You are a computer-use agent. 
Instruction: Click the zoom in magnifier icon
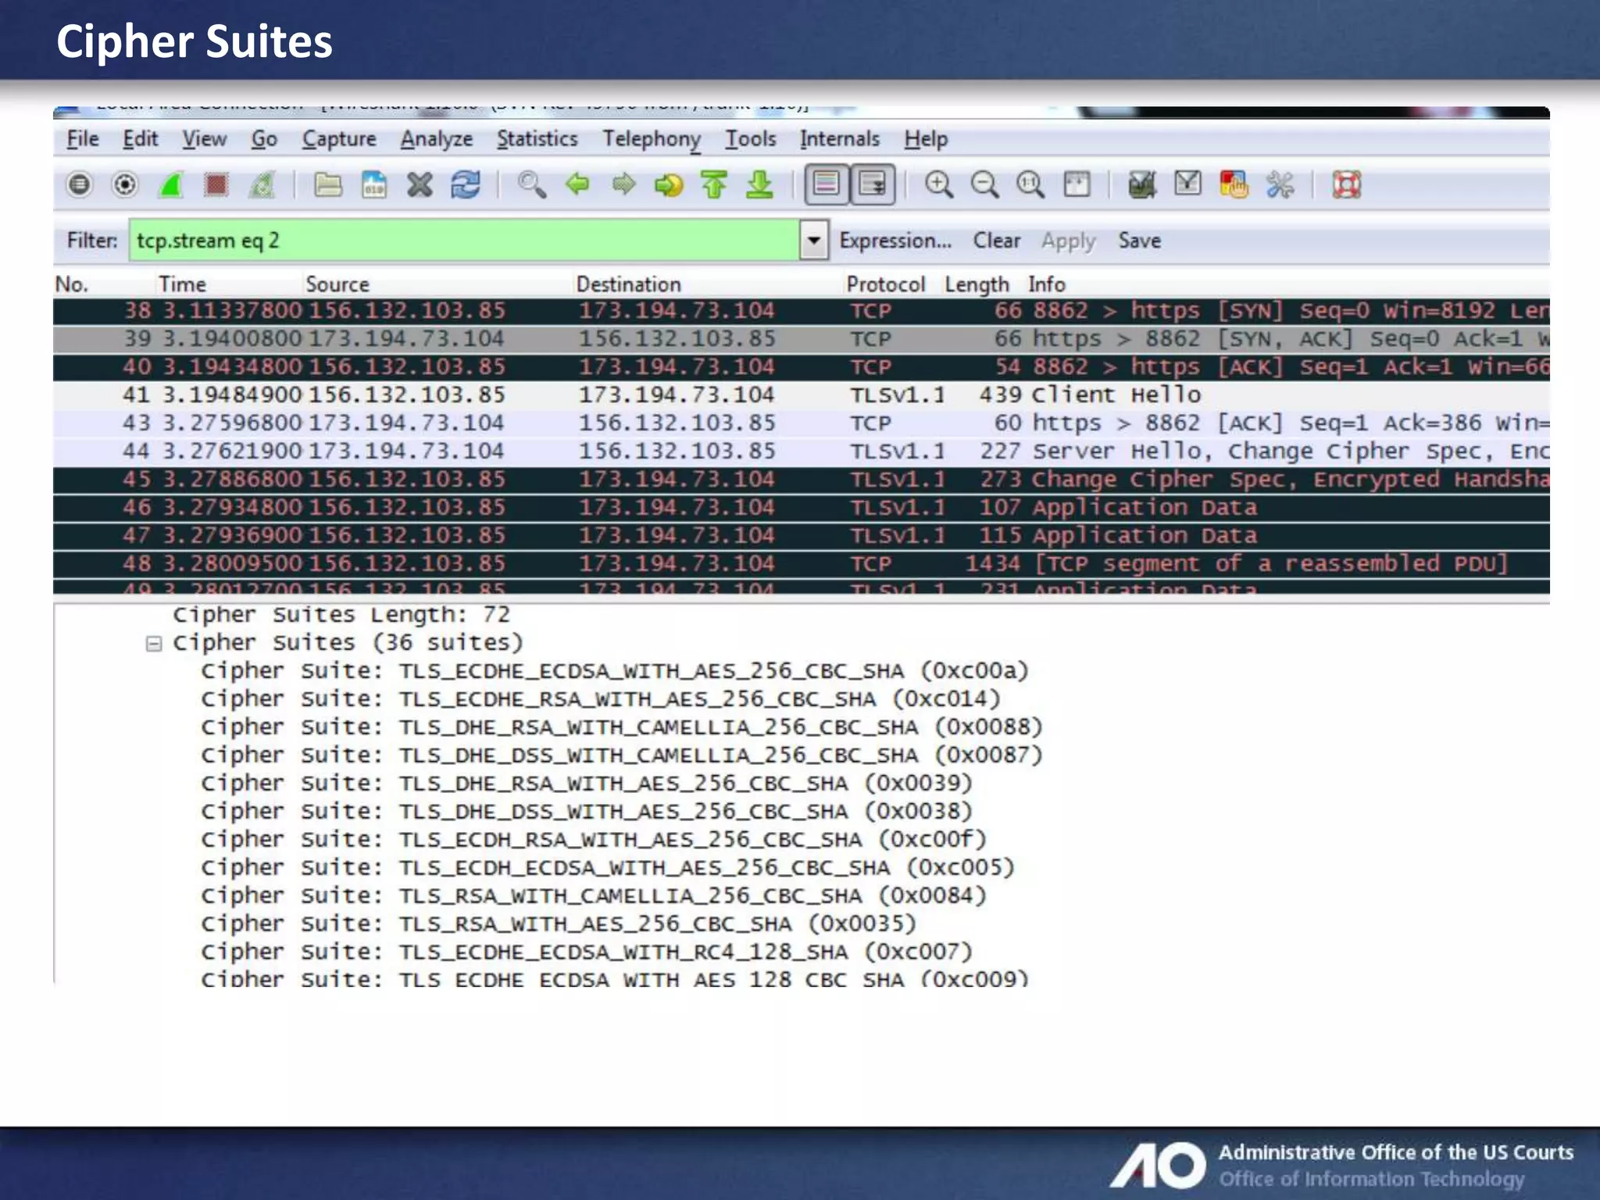tap(938, 185)
